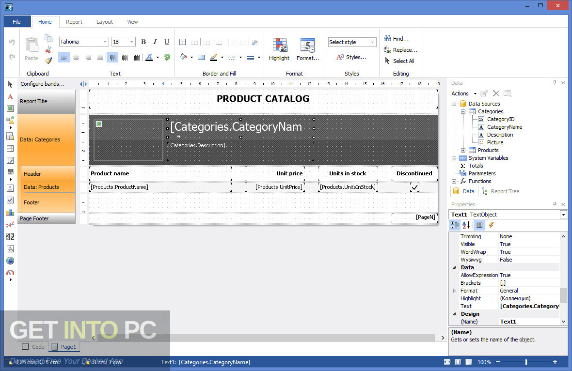Show the Properties list page
The width and height of the screenshot is (572, 371).
pos(479,225)
